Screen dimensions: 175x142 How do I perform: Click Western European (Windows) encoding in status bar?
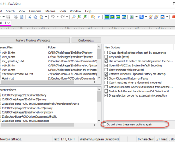tap(99, 139)
